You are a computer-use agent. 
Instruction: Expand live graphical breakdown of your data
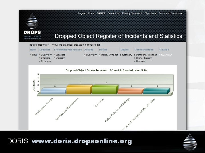[x=77, y=45]
